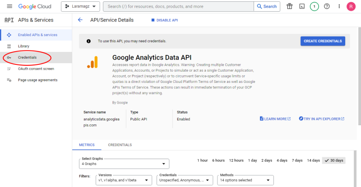Click the Google Cloud logo
This screenshot has height=187, width=361.
pyautogui.click(x=35, y=6)
